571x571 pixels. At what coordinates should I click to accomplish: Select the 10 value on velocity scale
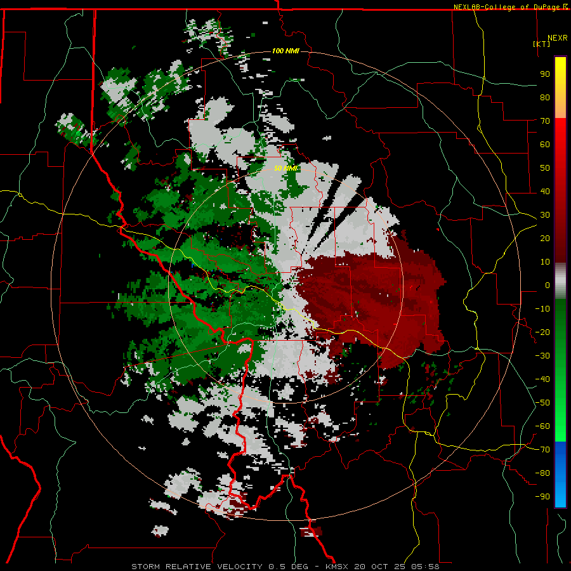coord(545,262)
